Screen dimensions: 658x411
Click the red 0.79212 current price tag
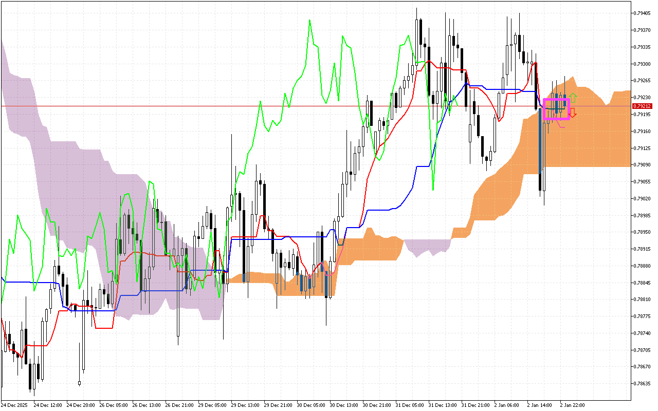click(x=642, y=106)
